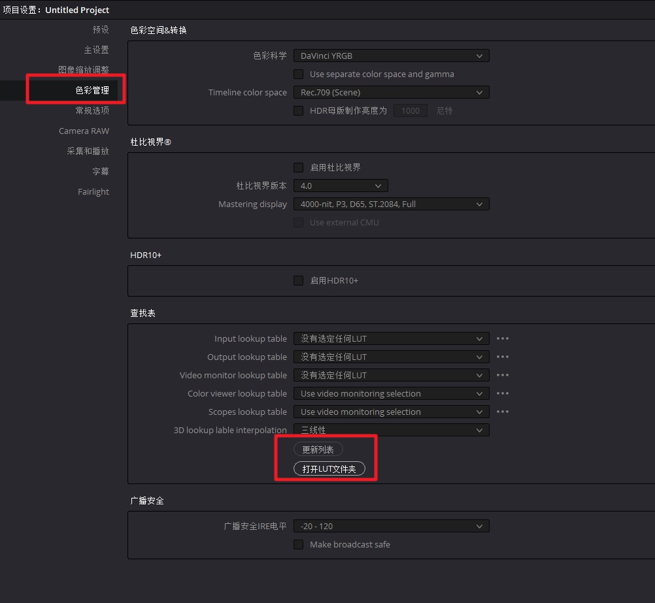Expand Timeline color space Rec.709 dropdown

coord(392,92)
